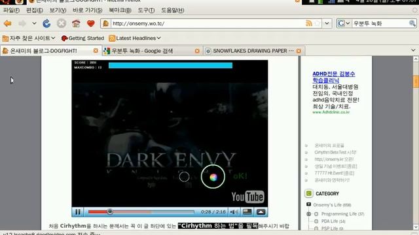Close the 온새미의 블로그 tab
419x235 pixels.
(96, 51)
